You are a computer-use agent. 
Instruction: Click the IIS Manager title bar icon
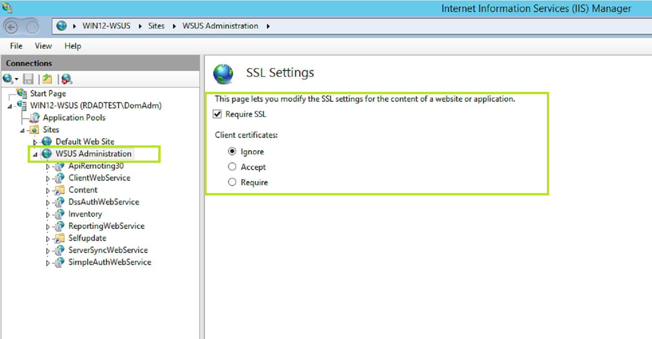point(7,8)
